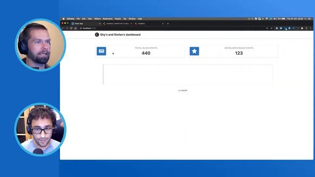This screenshot has height=177, width=315.
Task: Open the notification center icon
Action: (310, 19)
